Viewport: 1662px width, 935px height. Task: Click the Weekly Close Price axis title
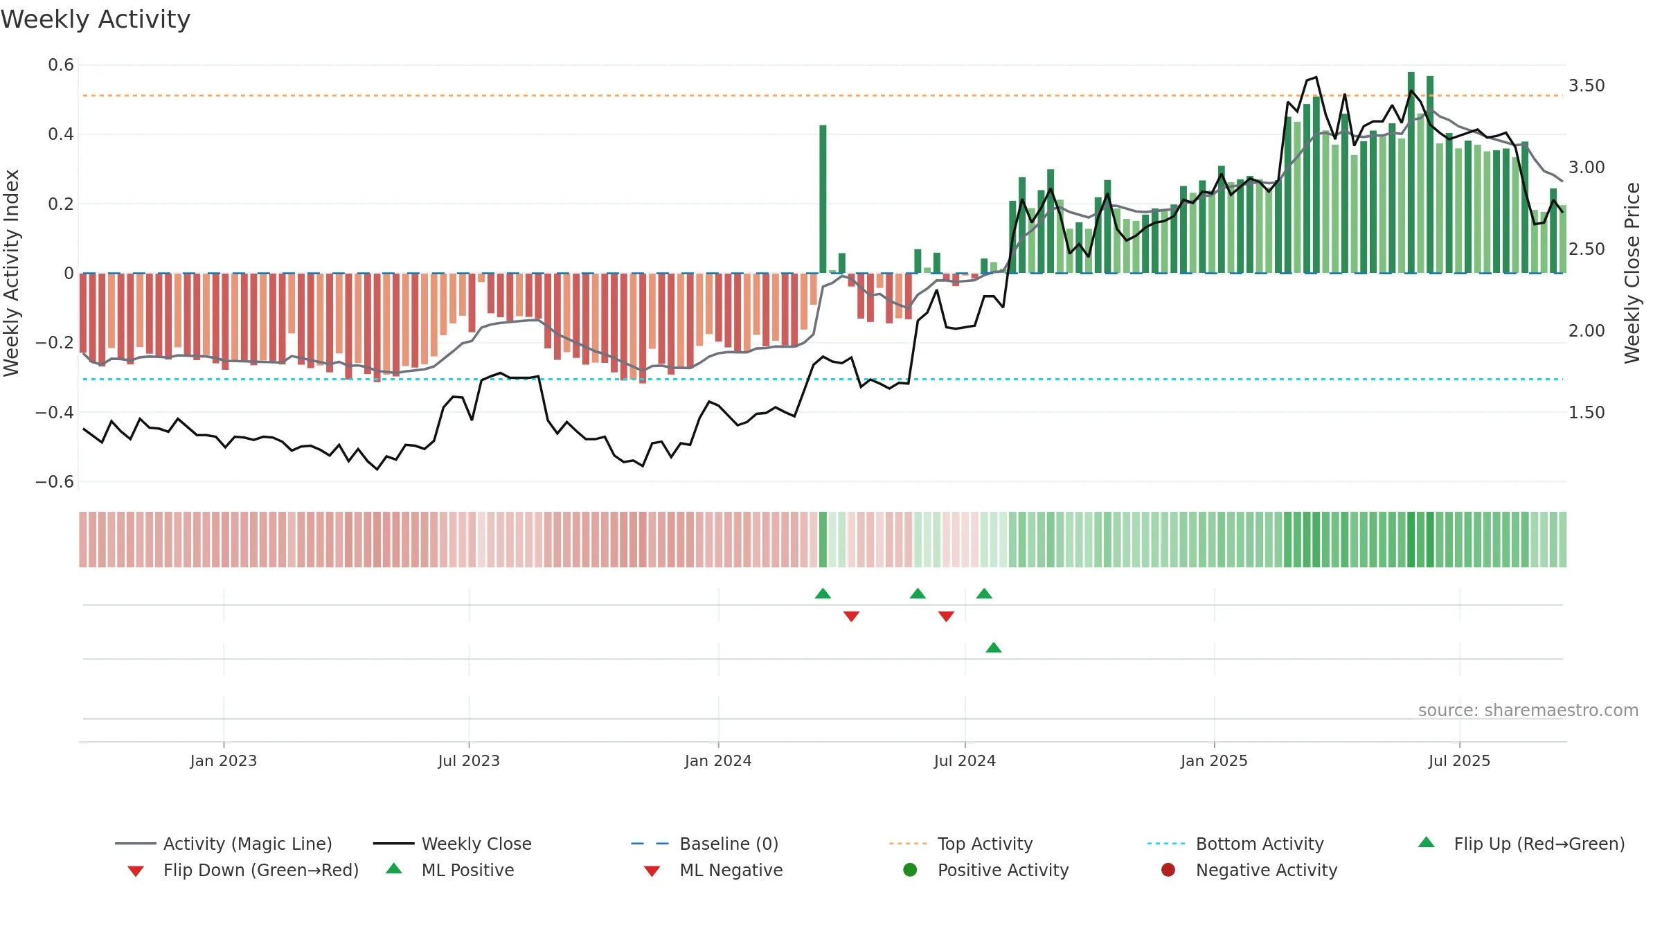(x=1632, y=273)
